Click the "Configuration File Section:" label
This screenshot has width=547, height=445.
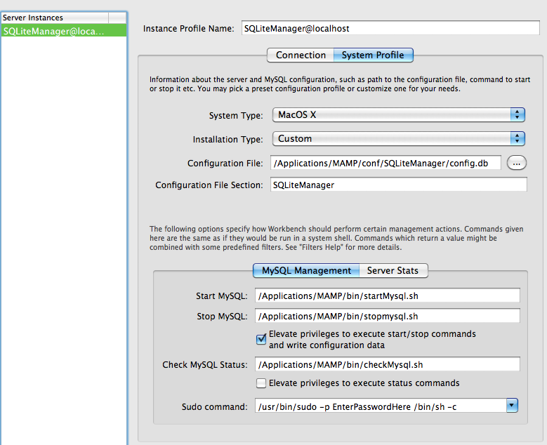209,185
